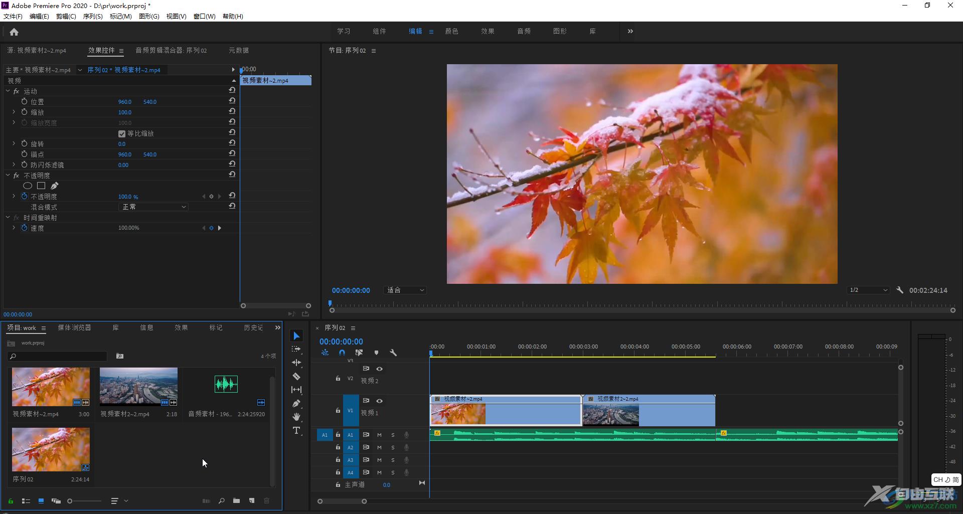Screen dimensions: 963x514
Task: Collapse the Time Remapping group
Action: tap(8, 217)
